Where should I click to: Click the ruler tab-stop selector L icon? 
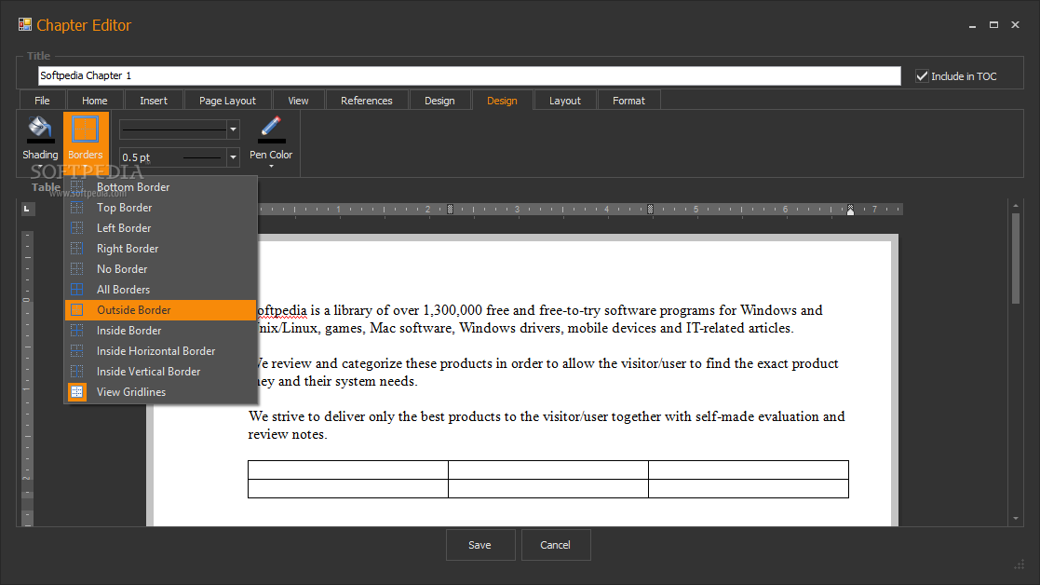pos(26,209)
